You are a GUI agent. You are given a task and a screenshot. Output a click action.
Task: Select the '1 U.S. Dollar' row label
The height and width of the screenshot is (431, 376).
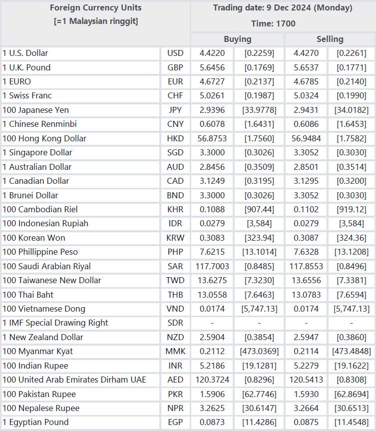pos(25,53)
